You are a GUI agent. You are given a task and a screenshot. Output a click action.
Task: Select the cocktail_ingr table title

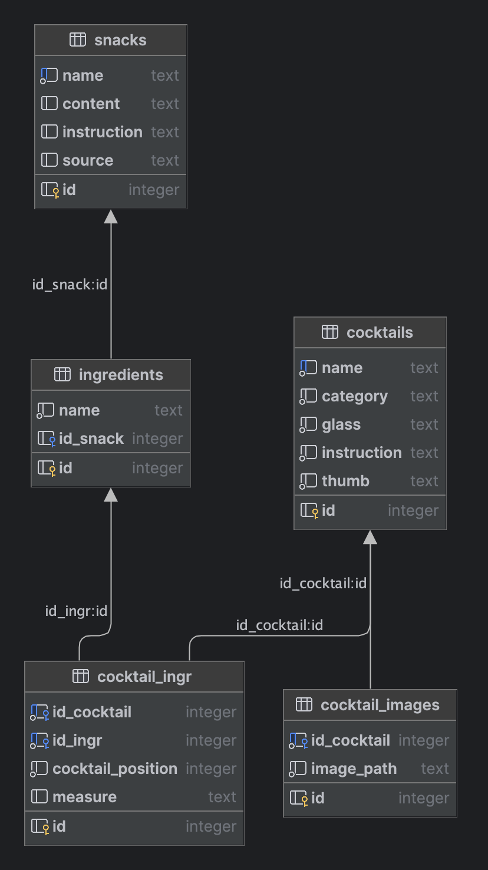144,677
